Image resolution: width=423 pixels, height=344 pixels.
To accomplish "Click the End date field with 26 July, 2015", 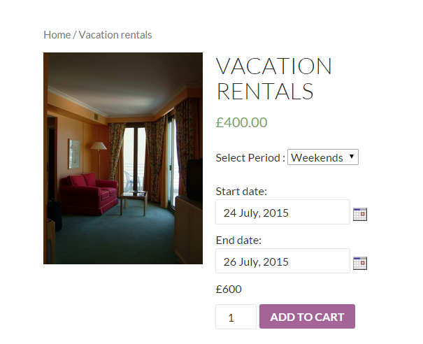I will [x=282, y=261].
